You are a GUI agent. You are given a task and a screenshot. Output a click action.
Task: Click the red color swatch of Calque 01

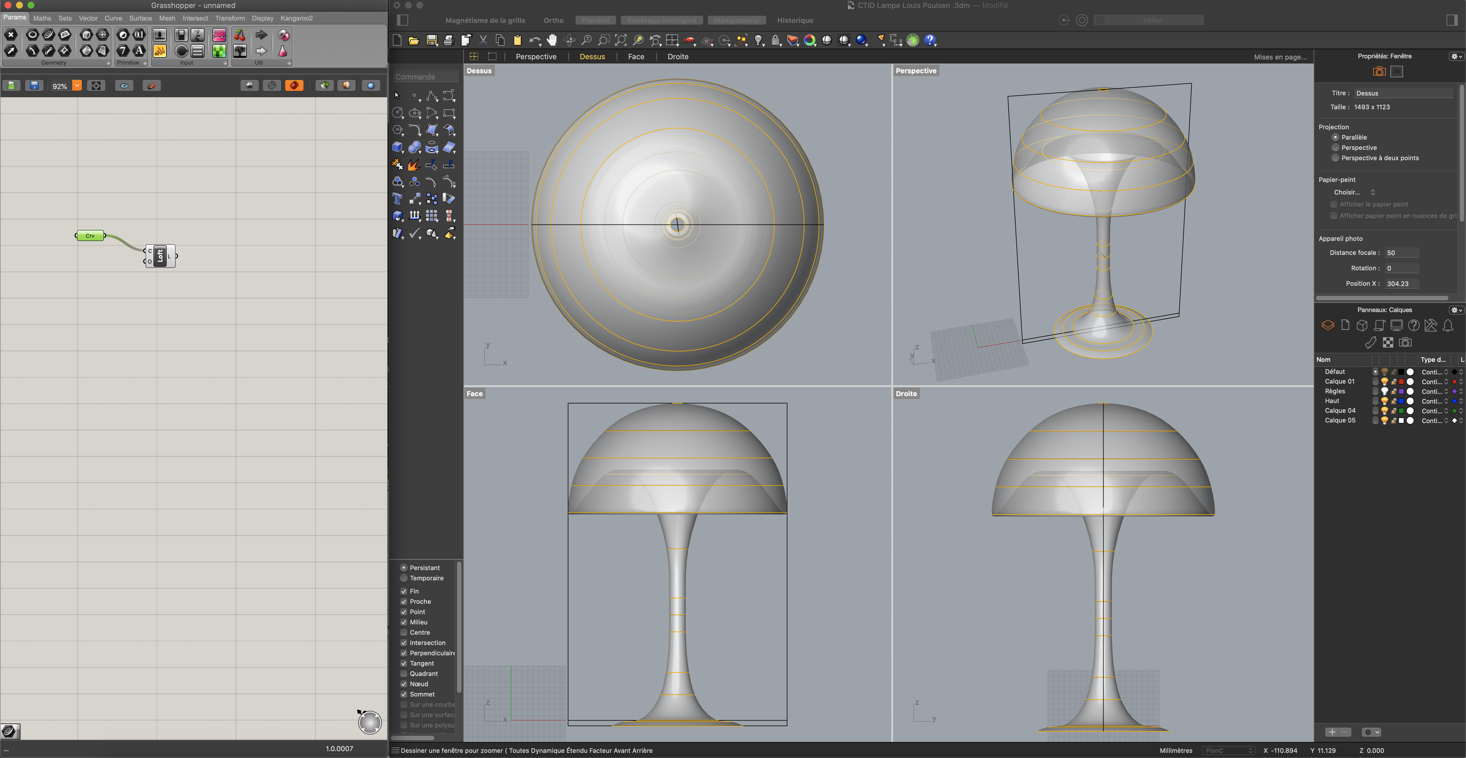[1401, 382]
